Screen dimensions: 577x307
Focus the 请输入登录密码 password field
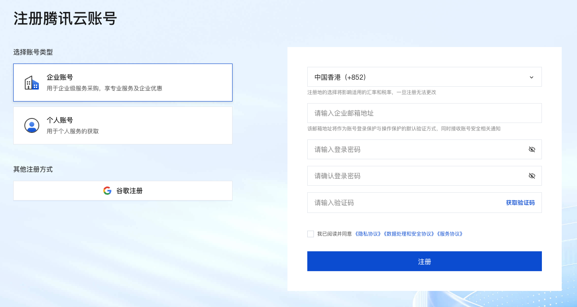tap(425, 149)
